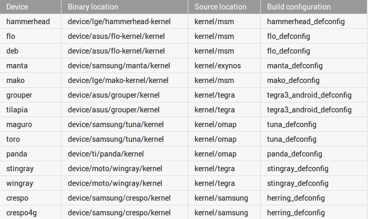Click the mako_defconfig build configuration

(x=293, y=80)
